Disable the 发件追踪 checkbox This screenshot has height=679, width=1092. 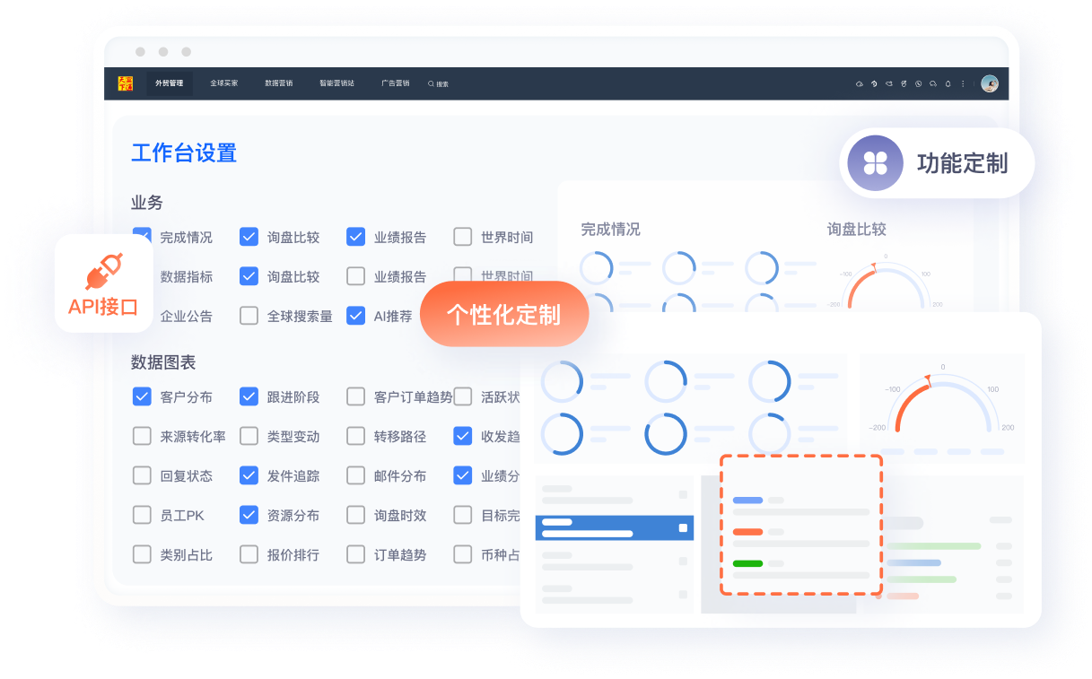249,475
